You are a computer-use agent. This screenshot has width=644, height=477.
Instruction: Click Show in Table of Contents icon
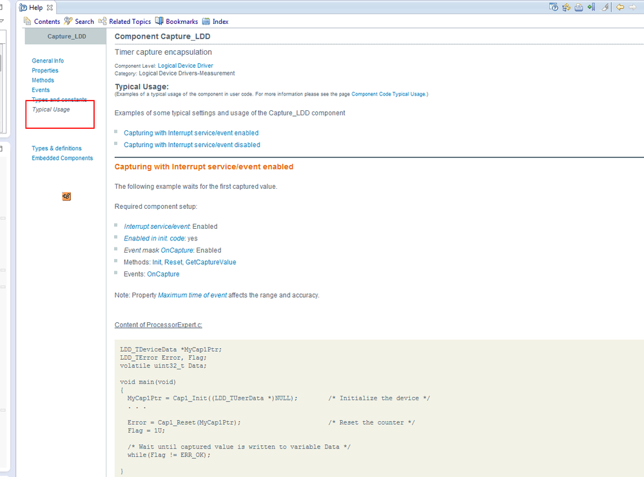pyautogui.click(x=567, y=7)
